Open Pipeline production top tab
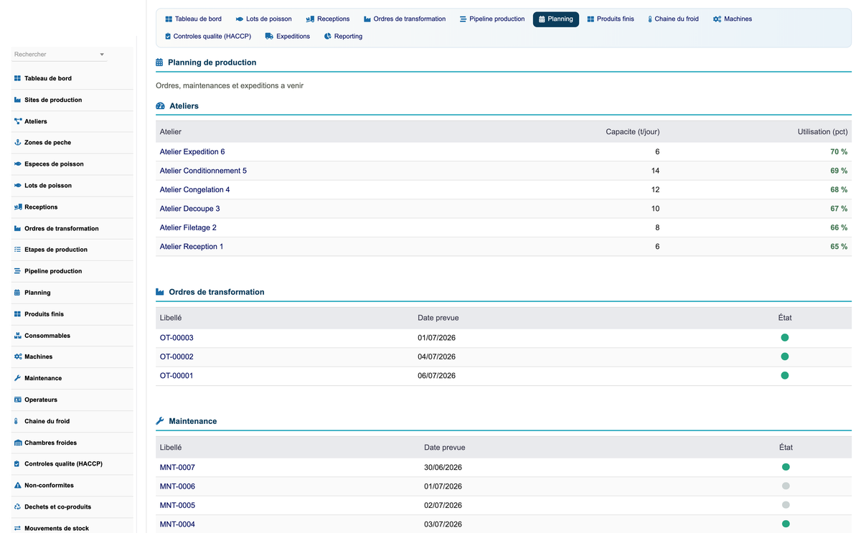Image resolution: width=861 pixels, height=533 pixels. 492,19
